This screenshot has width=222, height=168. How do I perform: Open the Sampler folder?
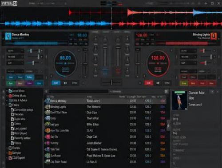[15, 153]
